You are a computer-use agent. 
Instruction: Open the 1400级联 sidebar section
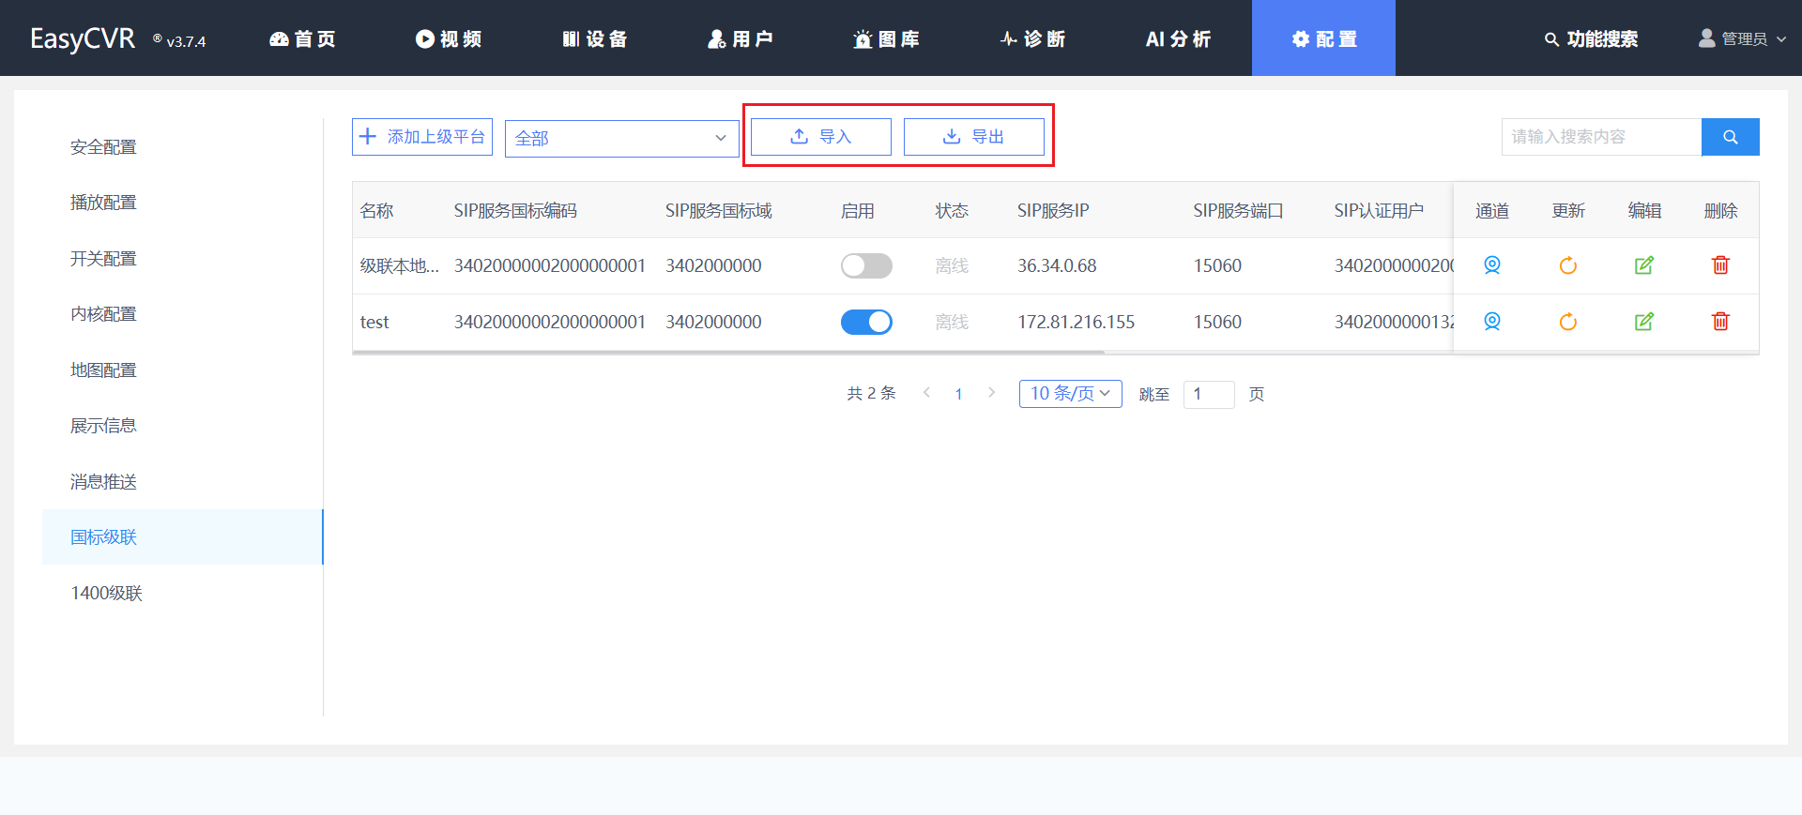pyautogui.click(x=106, y=593)
